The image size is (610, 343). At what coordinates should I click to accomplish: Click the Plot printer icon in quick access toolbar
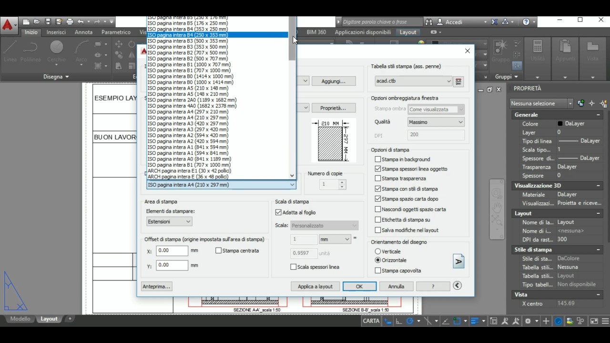click(70, 22)
